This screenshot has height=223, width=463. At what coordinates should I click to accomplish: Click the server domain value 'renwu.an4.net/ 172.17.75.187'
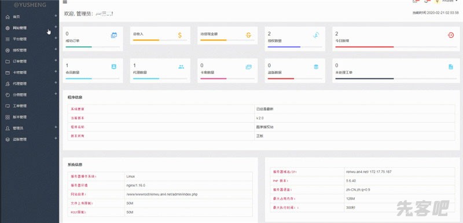[369, 172]
